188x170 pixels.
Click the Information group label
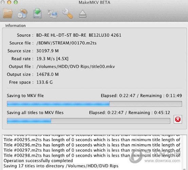click(15, 26)
